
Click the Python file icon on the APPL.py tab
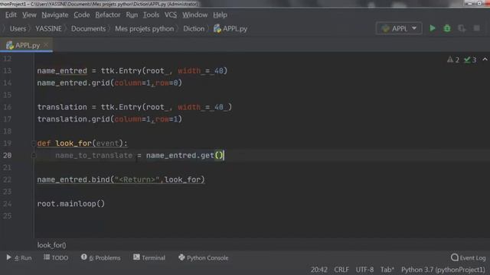click(10, 45)
